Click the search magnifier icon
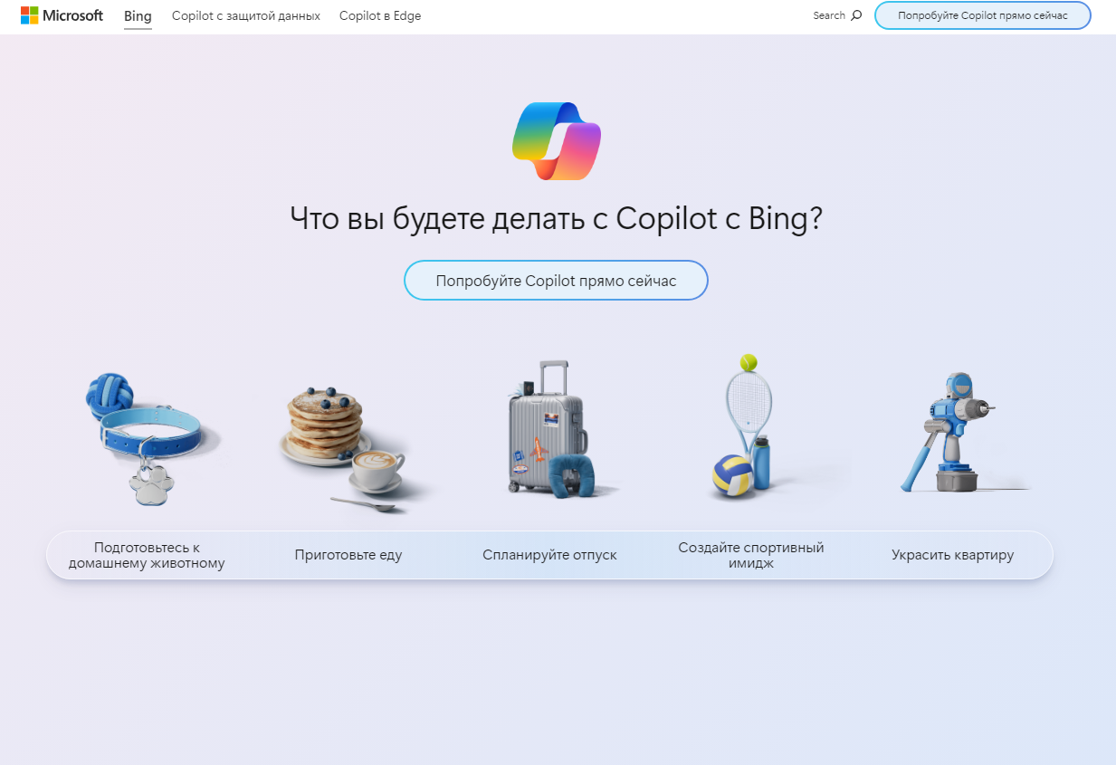 [x=856, y=15]
